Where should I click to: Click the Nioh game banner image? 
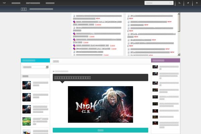click(100, 105)
